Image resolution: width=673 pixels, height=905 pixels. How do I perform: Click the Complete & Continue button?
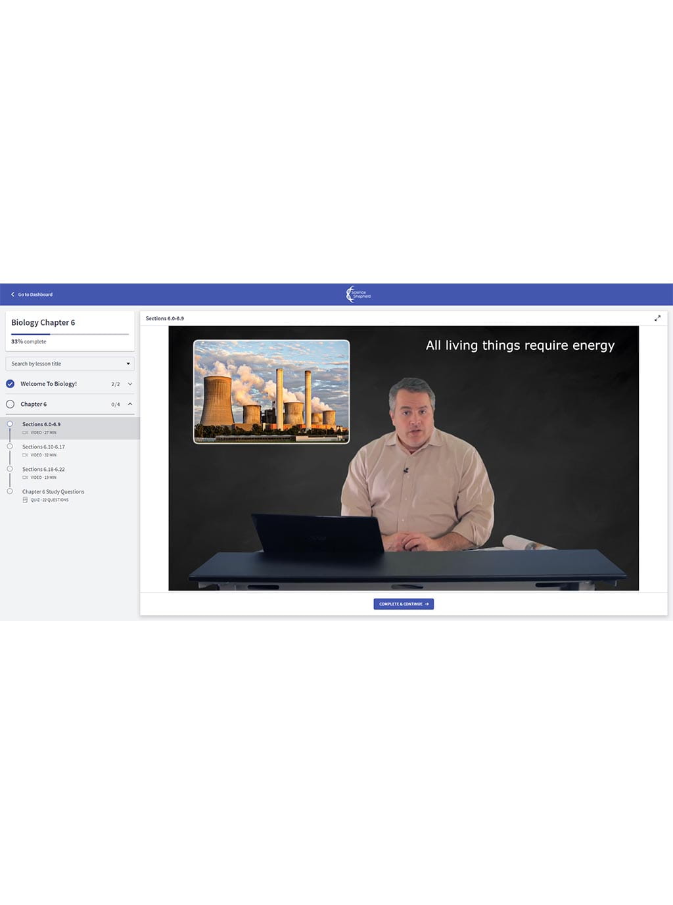pyautogui.click(x=403, y=604)
